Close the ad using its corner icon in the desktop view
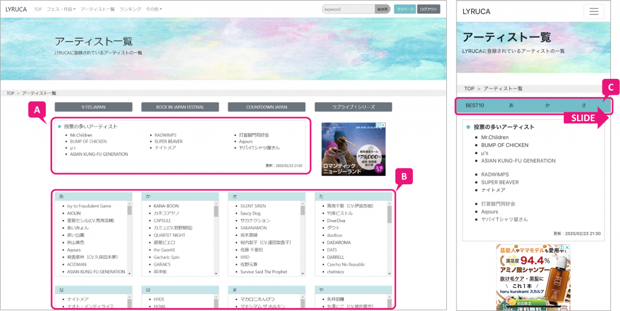 click(x=383, y=126)
